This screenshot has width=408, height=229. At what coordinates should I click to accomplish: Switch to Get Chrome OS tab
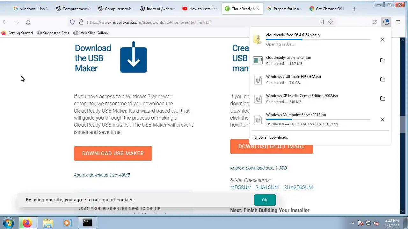click(x=326, y=9)
